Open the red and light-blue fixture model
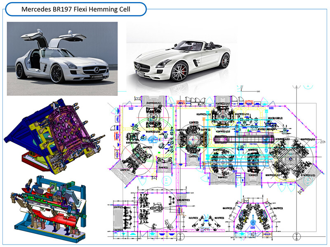This screenshot has height=247, width=330. 49,209
